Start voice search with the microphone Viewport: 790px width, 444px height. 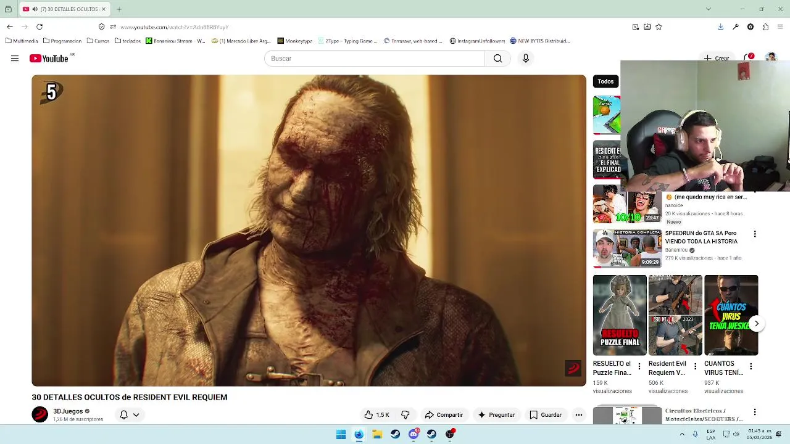[x=526, y=59]
